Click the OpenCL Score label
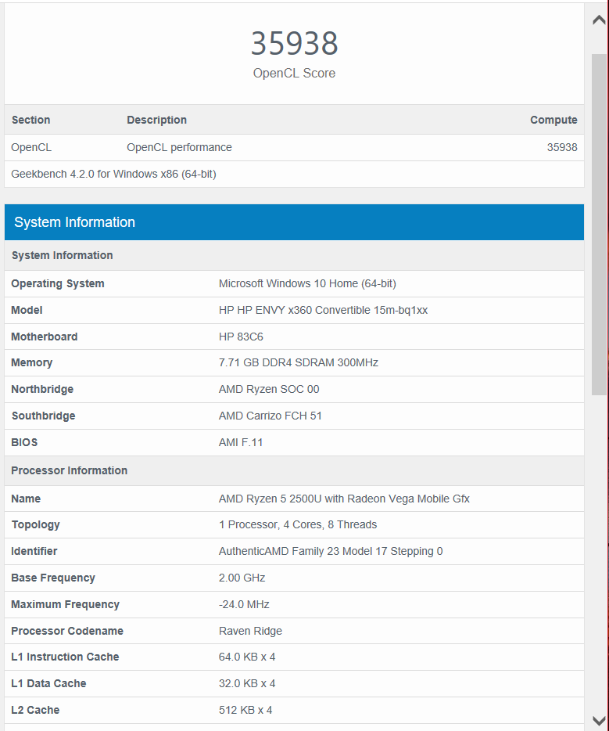The width and height of the screenshot is (609, 731). pyautogui.click(x=294, y=74)
